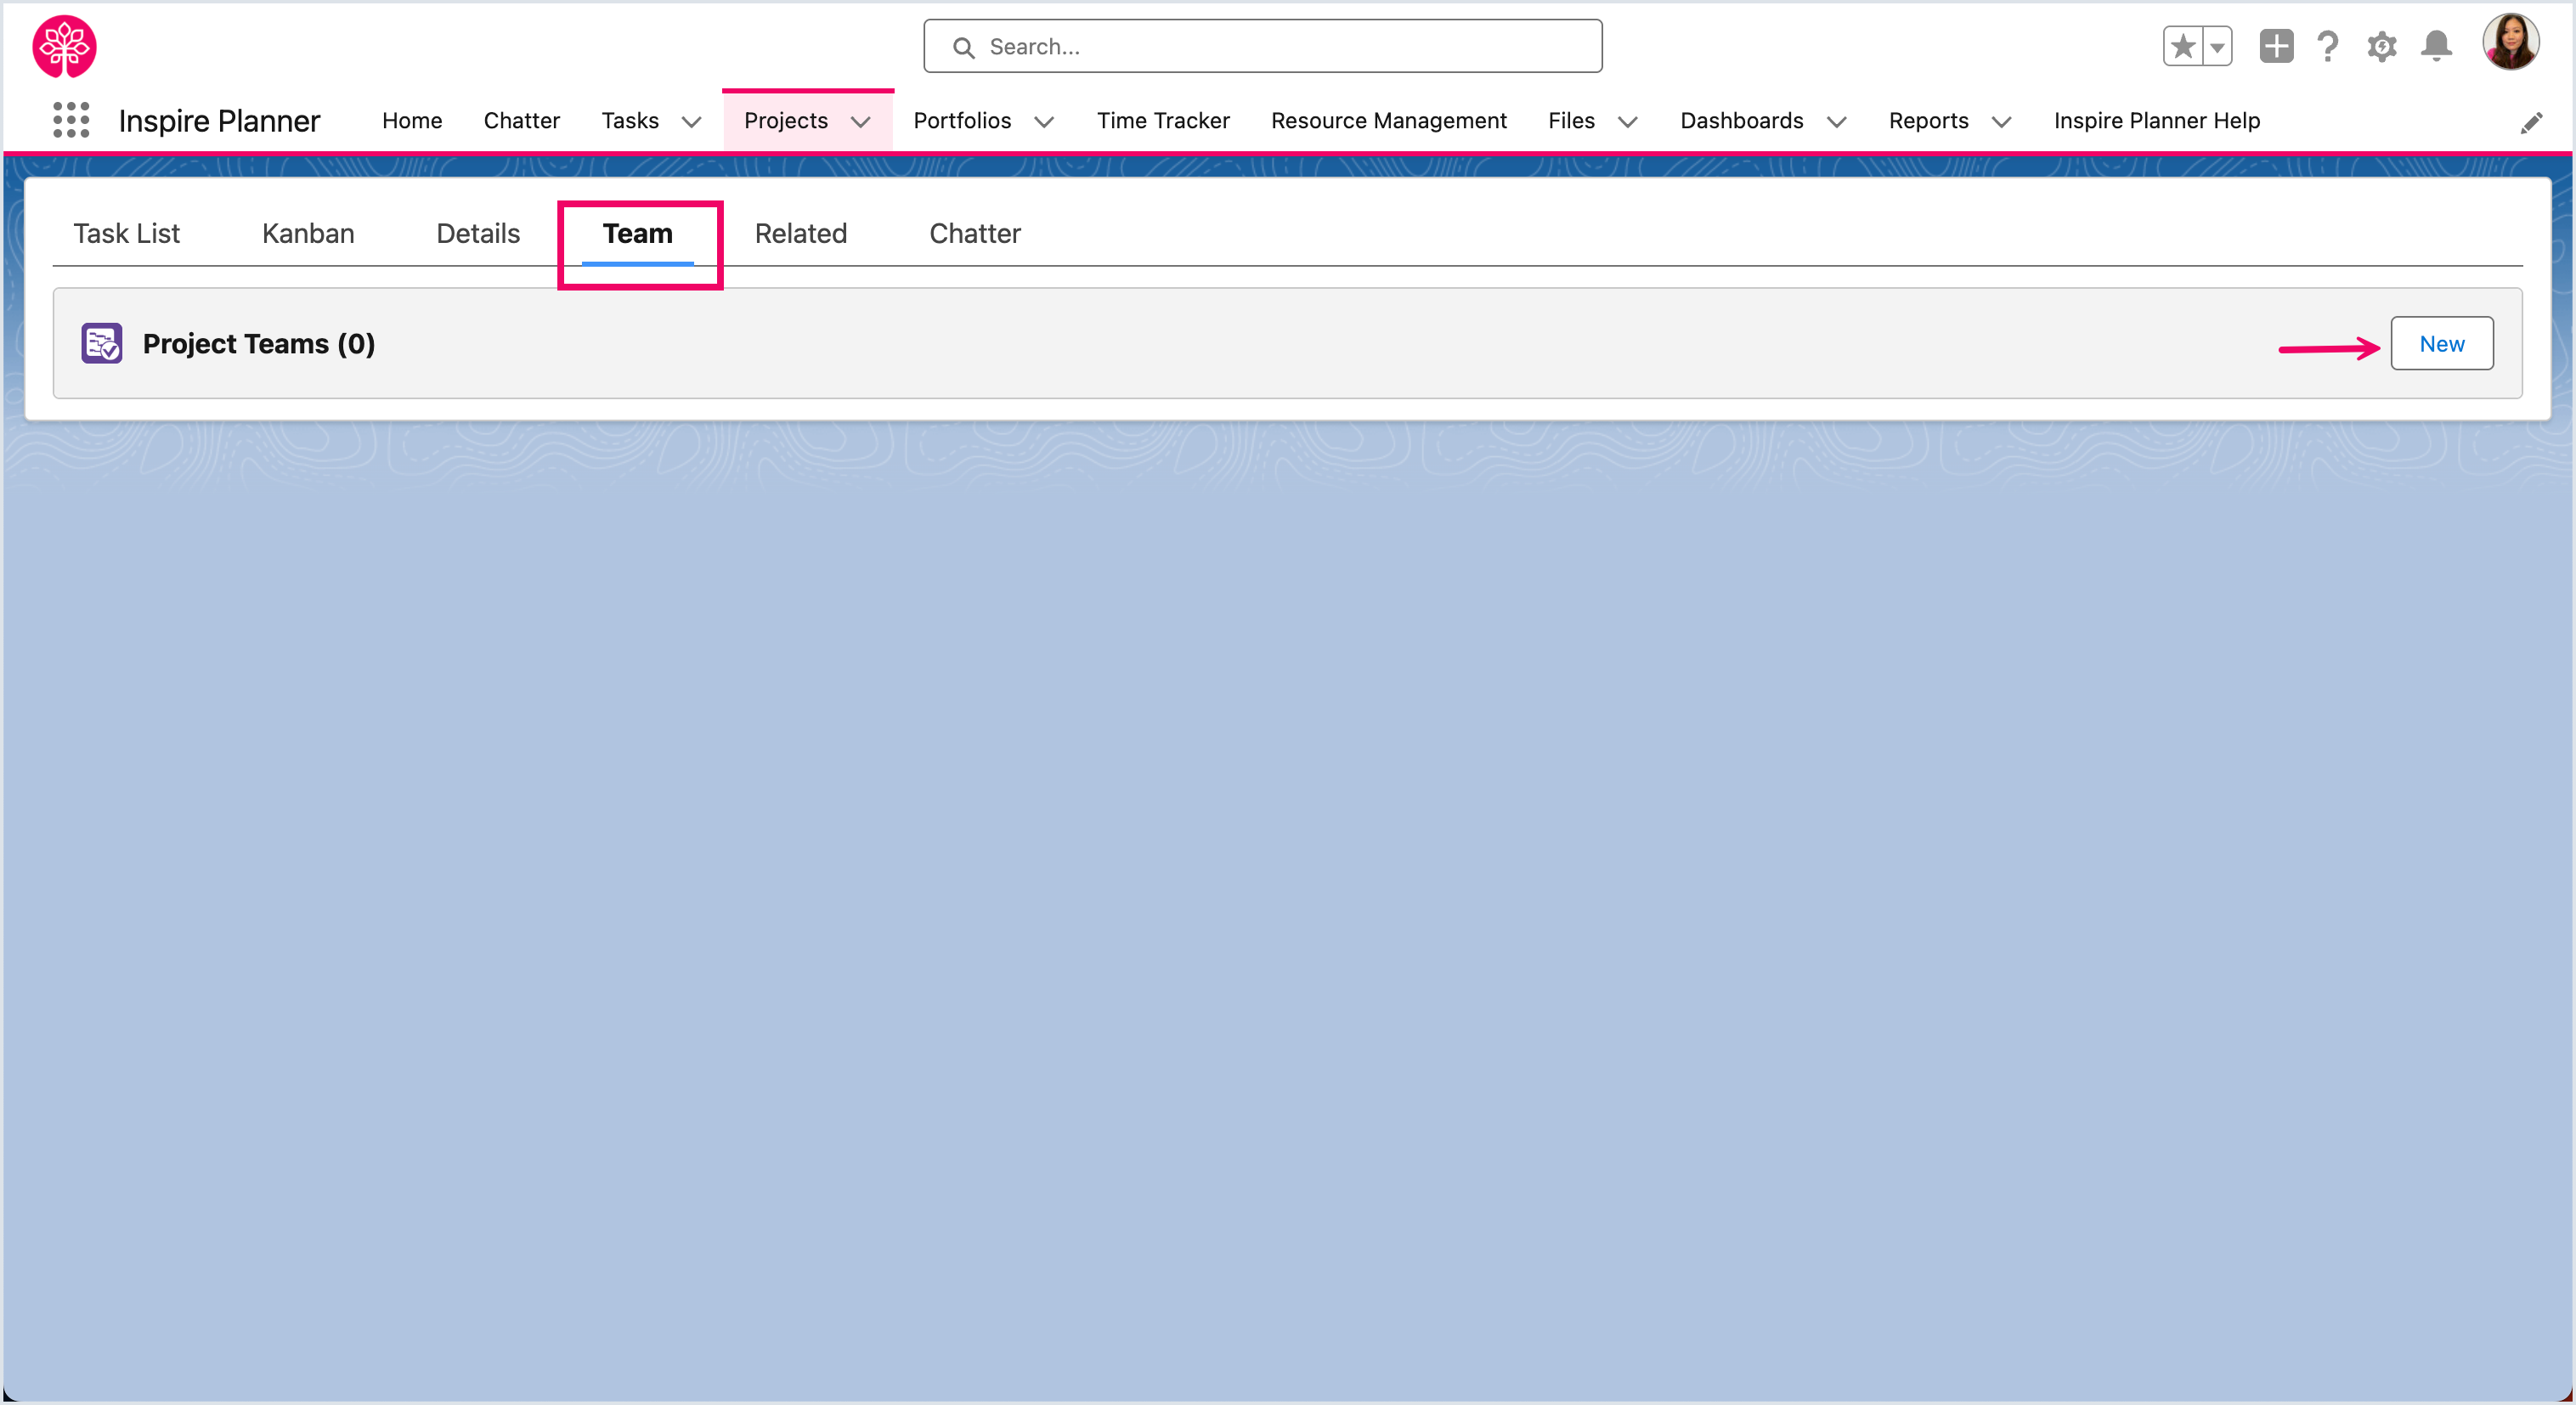This screenshot has width=2576, height=1405.
Task: Click the magnifier icon in search box
Action: tap(963, 47)
